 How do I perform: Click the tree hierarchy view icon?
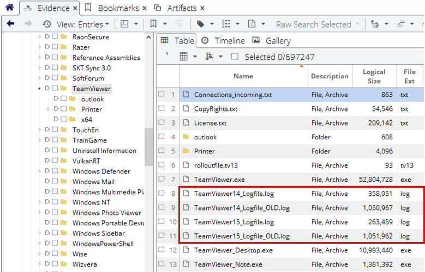[x=375, y=24]
